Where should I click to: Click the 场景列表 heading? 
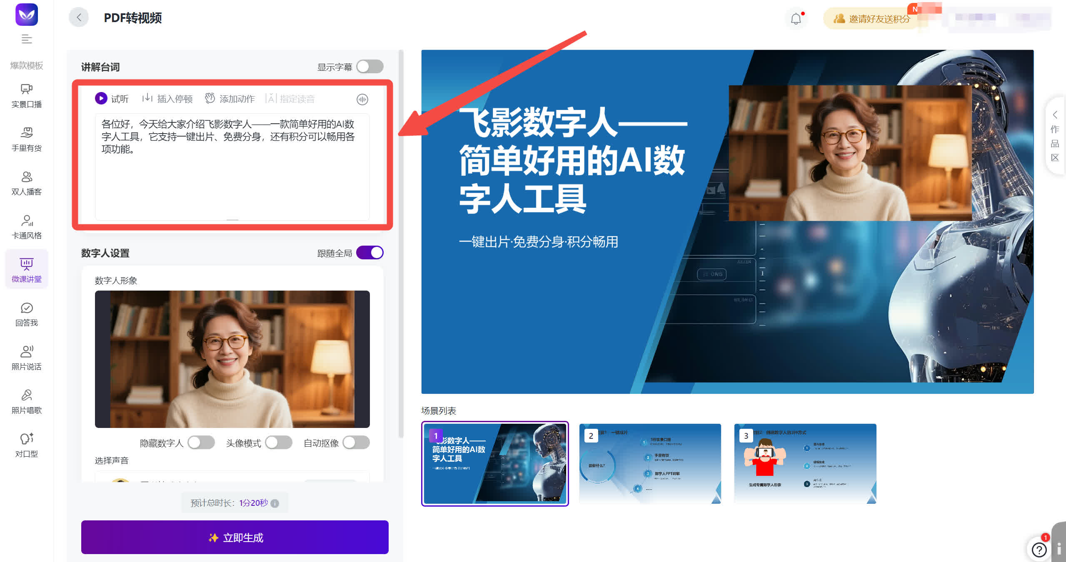click(439, 411)
